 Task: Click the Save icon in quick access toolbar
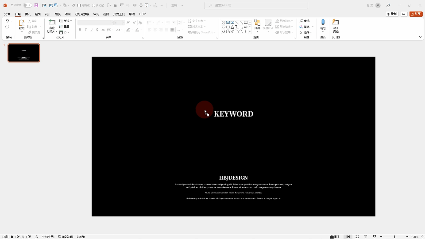[36, 5]
